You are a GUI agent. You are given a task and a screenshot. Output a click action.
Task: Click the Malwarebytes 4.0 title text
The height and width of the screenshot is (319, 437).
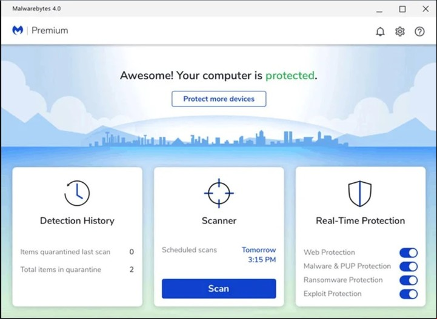coord(36,8)
